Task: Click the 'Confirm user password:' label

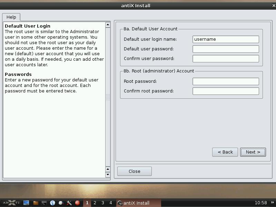Action: point(149,59)
